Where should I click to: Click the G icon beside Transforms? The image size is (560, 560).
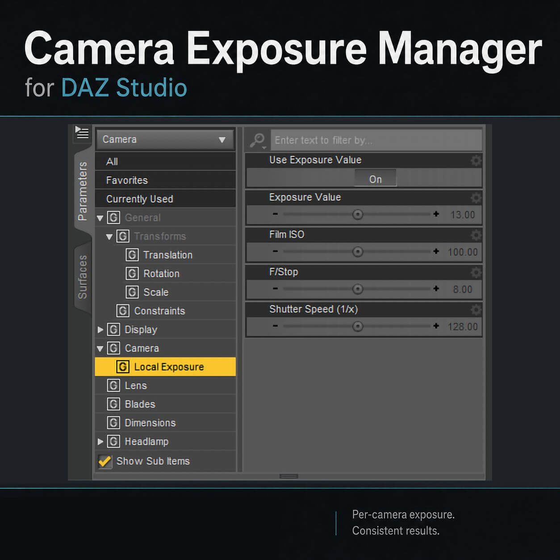coord(123,236)
